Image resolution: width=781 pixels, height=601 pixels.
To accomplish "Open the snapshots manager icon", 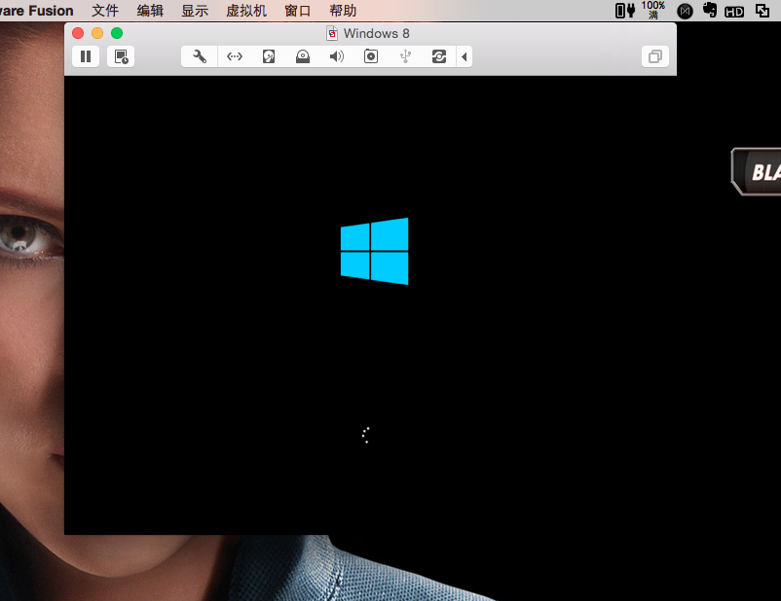I will (121, 56).
